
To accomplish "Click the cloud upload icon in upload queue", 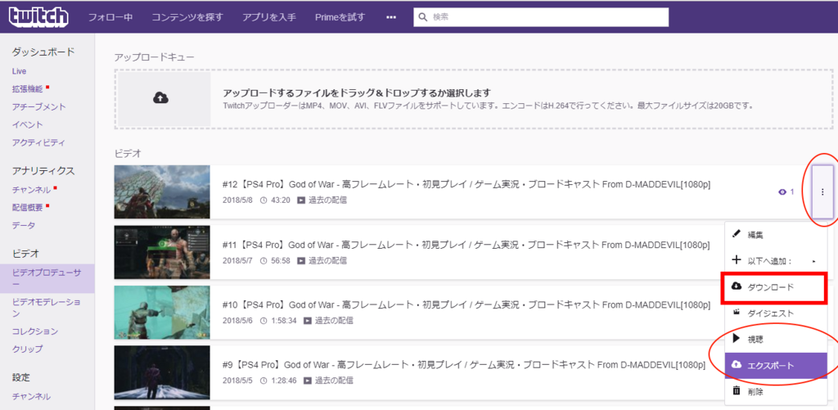I will (161, 98).
